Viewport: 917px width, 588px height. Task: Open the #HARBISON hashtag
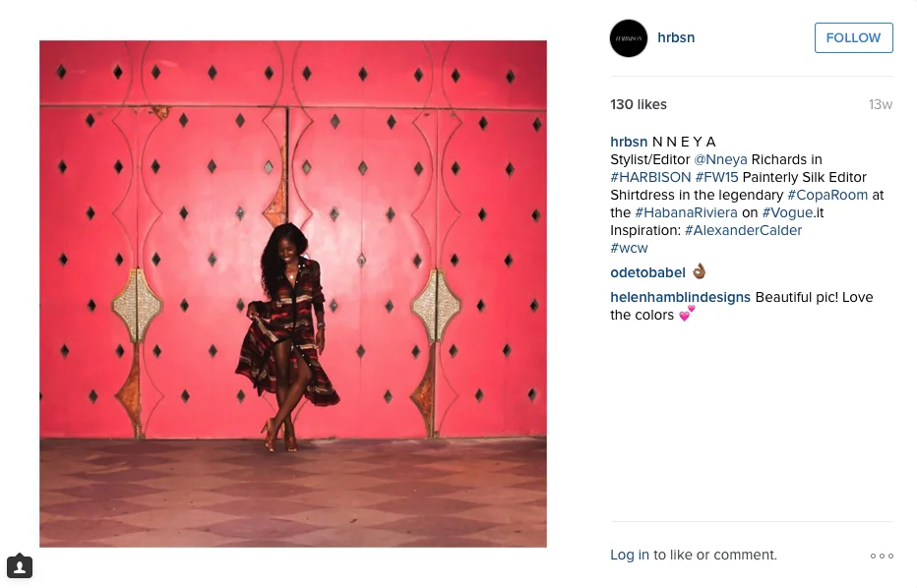tap(650, 177)
